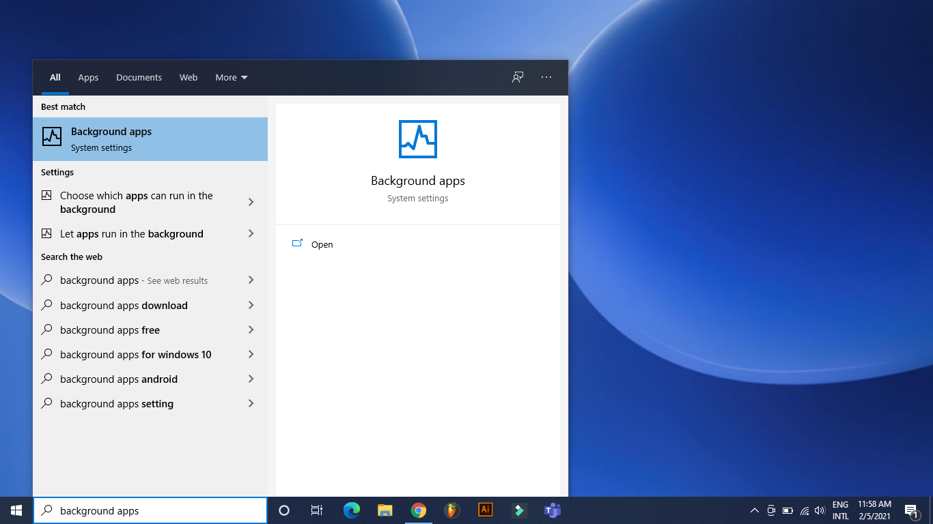
Task: Click the 'Background apps' title in preview pane
Action: [x=418, y=181]
